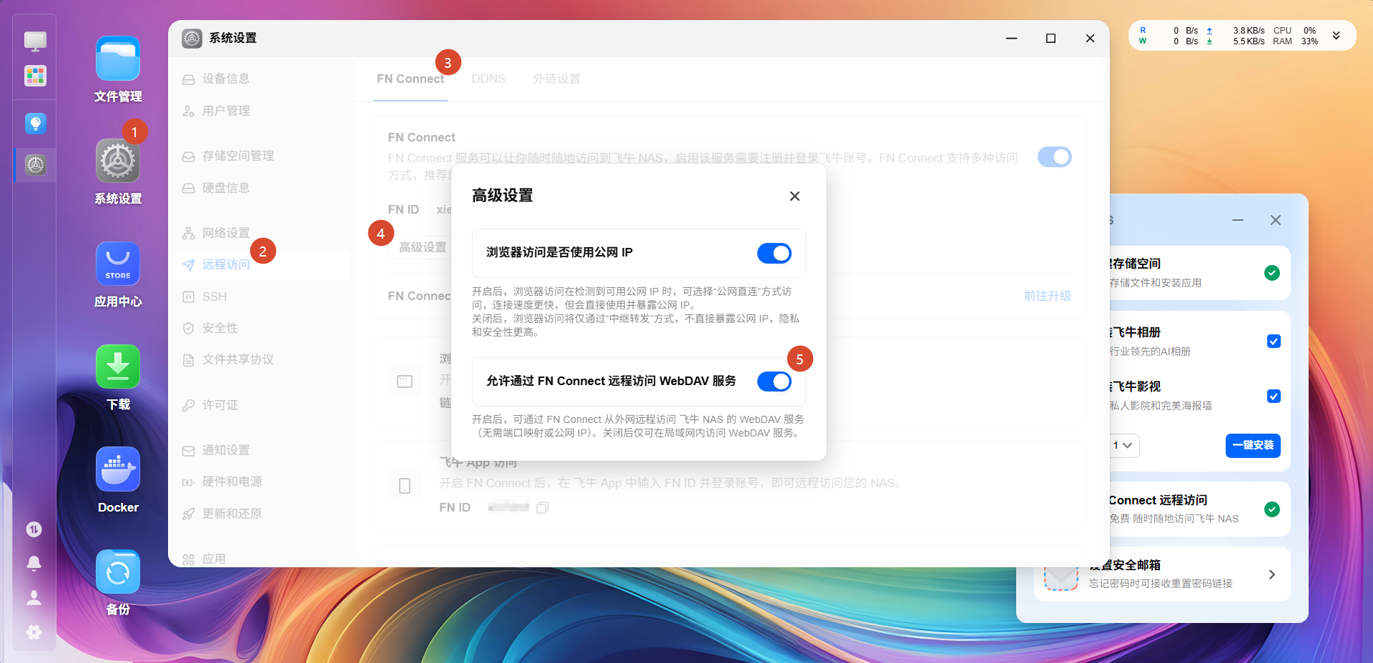The width and height of the screenshot is (1373, 663).
Task: Select 硬盘信息 in settings sidebar
Action: coord(262,188)
